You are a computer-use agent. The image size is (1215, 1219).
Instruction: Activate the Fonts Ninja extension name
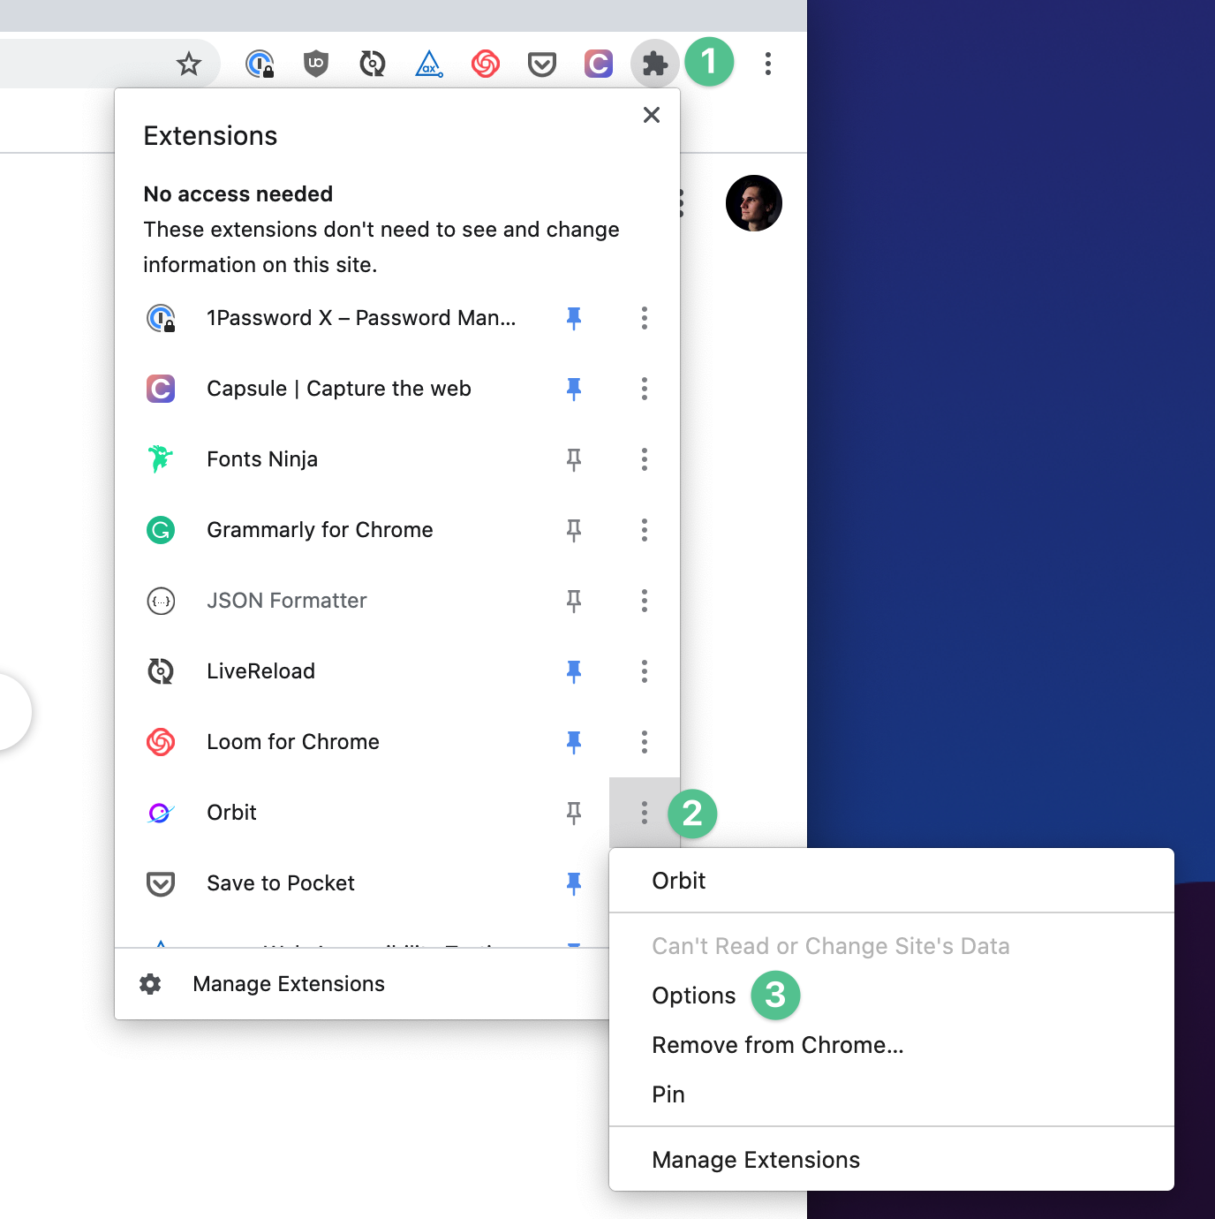click(x=262, y=459)
